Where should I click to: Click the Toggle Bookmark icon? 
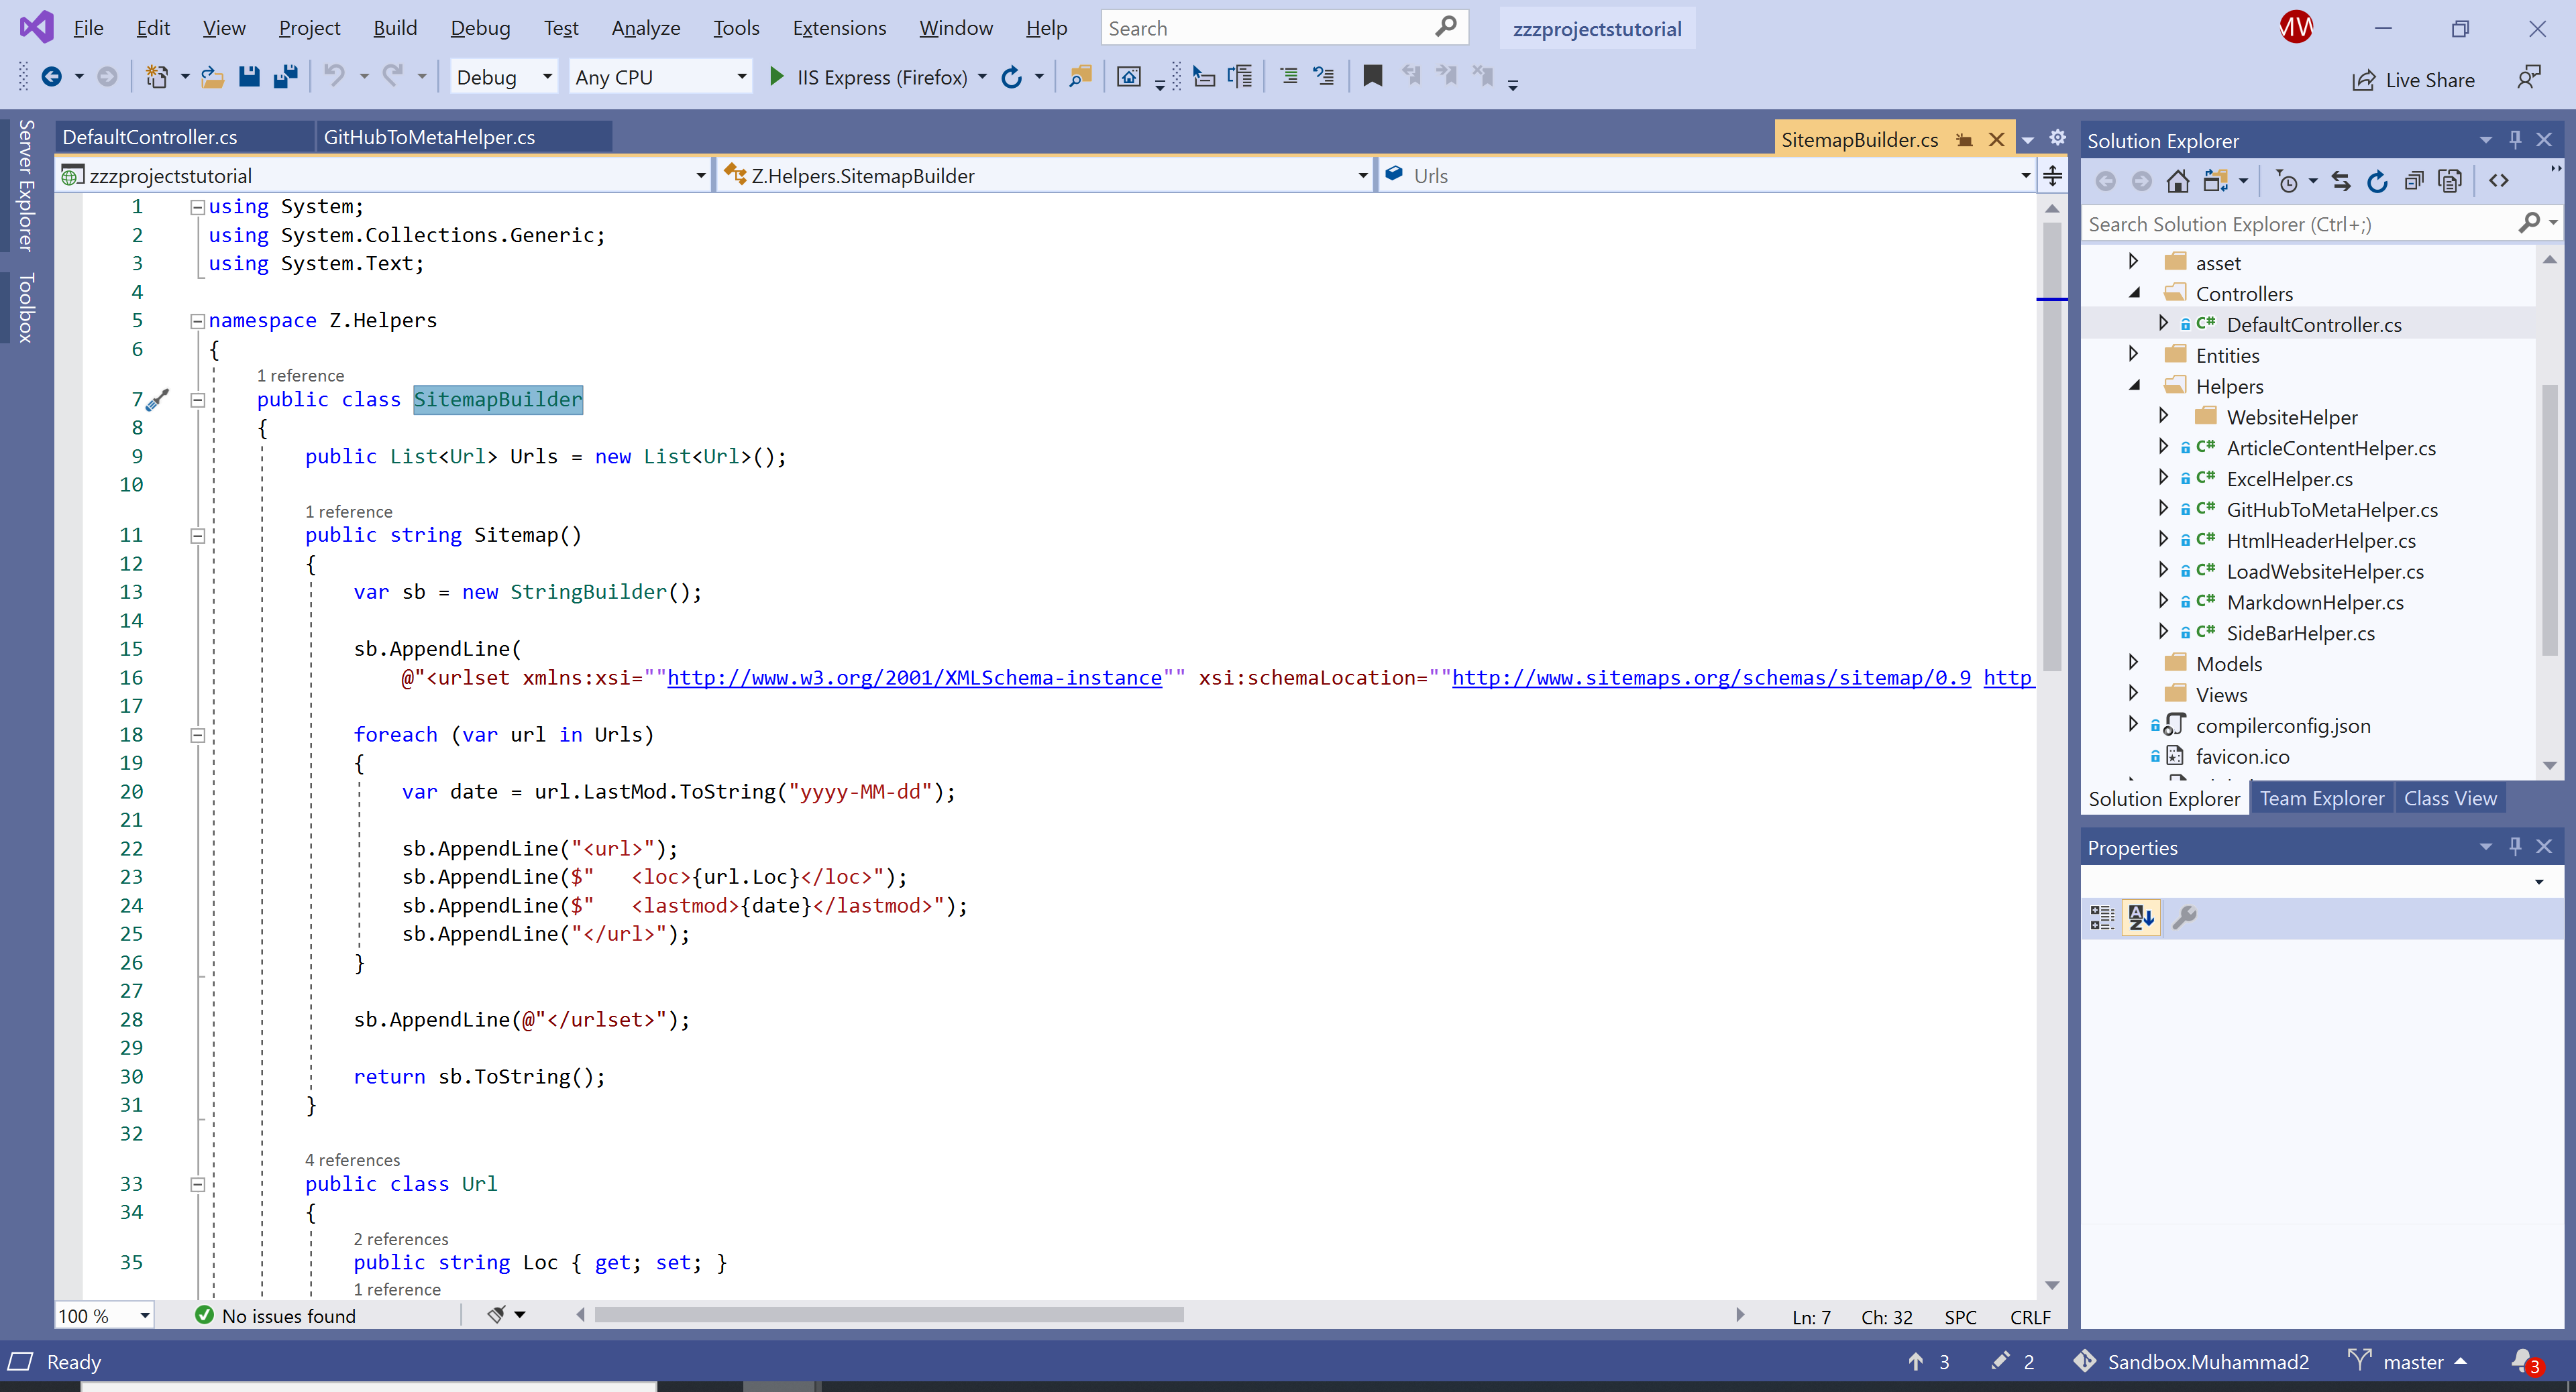point(1372,76)
